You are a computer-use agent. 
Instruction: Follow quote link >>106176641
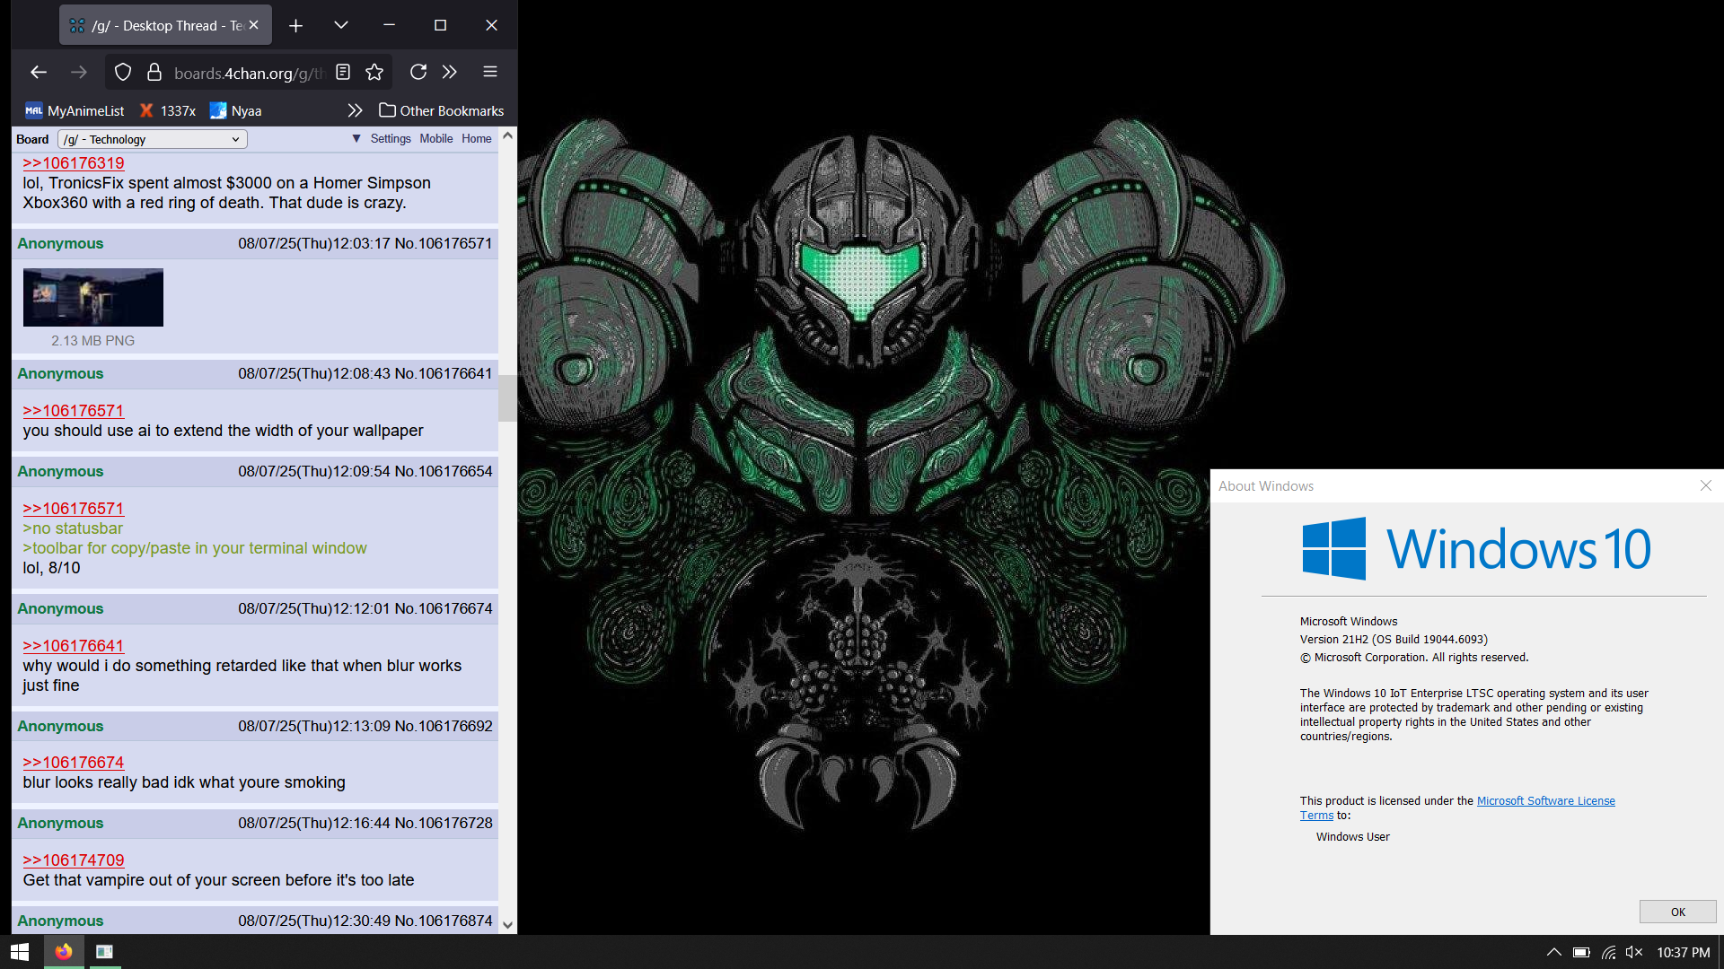click(74, 646)
